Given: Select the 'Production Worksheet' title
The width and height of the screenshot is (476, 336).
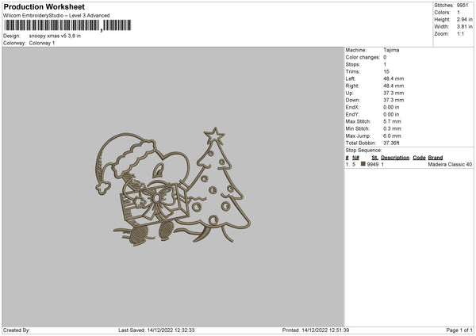Looking at the screenshot, I should tap(44, 6).
